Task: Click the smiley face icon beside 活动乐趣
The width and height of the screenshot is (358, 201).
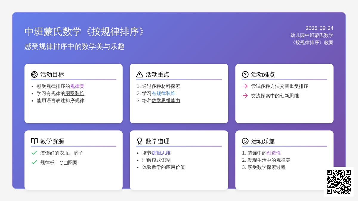Action: tap(245, 141)
